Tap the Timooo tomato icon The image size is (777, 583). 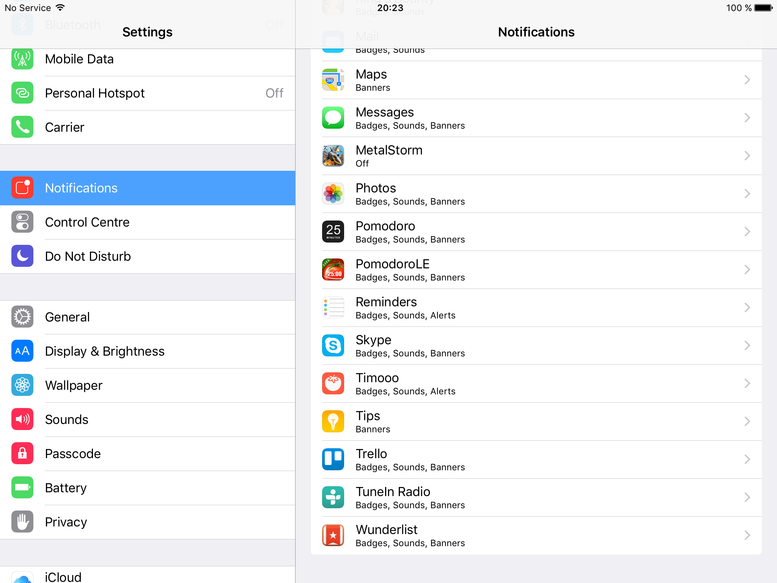coord(333,383)
